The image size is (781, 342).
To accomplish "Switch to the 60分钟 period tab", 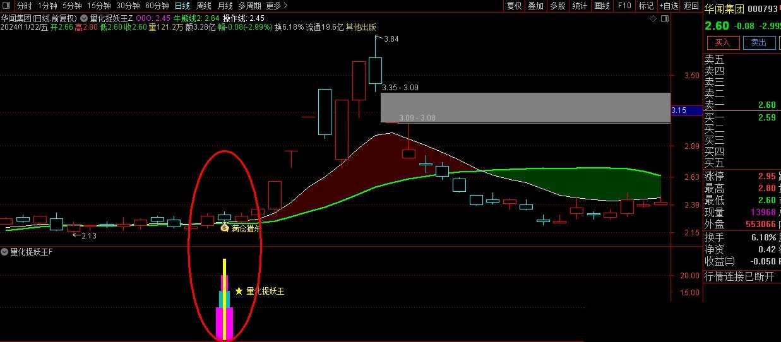I will point(157,6).
